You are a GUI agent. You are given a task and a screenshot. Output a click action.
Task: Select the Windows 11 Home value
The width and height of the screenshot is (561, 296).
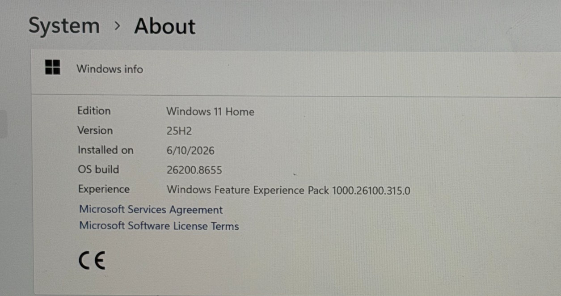pyautogui.click(x=211, y=112)
